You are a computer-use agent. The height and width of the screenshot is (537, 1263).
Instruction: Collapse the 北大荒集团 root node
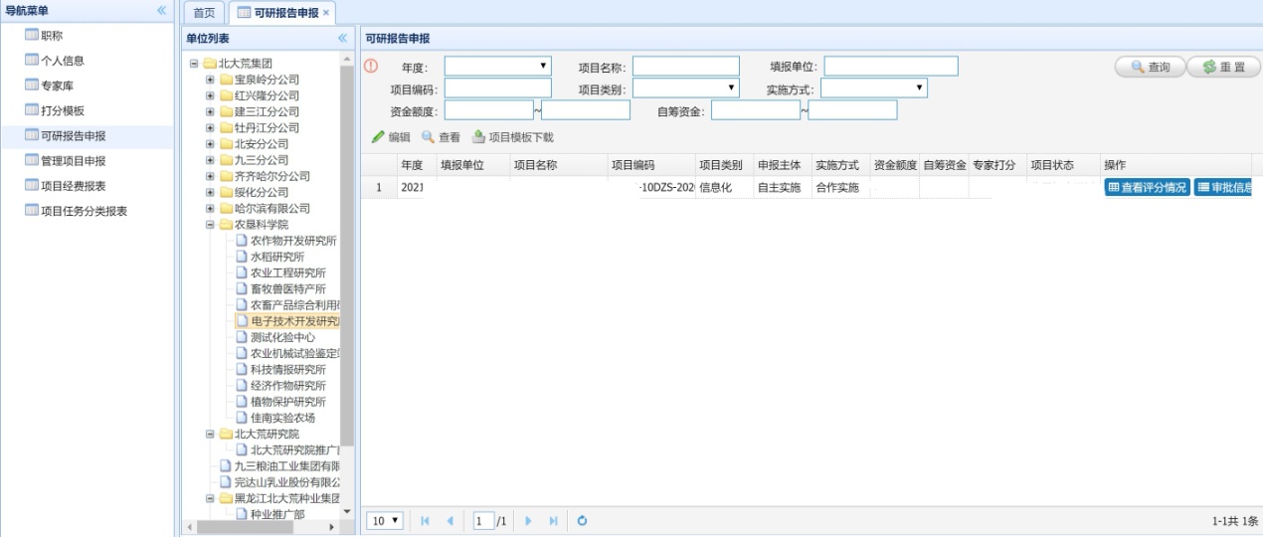pos(194,63)
